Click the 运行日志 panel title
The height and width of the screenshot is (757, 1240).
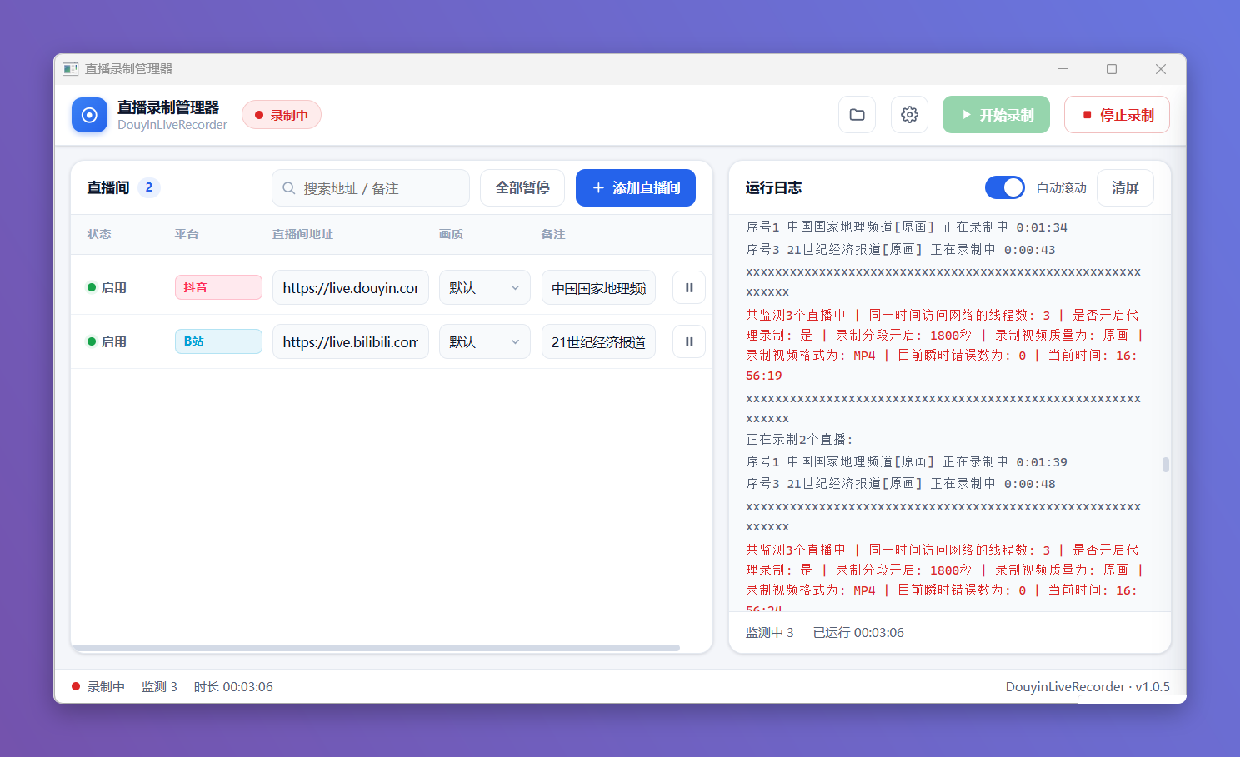click(x=773, y=187)
